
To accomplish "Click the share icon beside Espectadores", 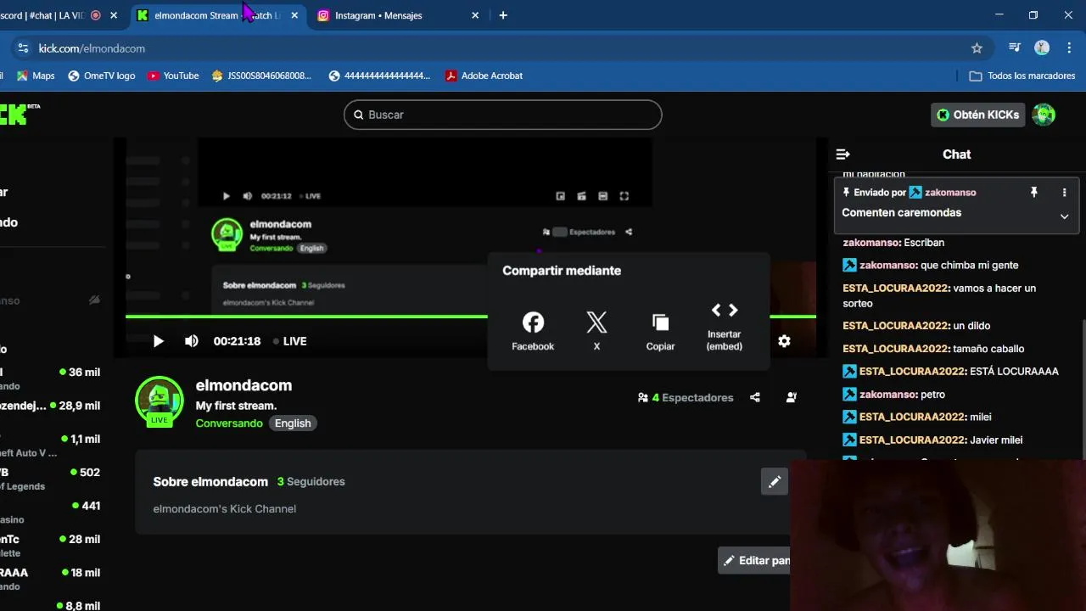I will [x=755, y=397].
